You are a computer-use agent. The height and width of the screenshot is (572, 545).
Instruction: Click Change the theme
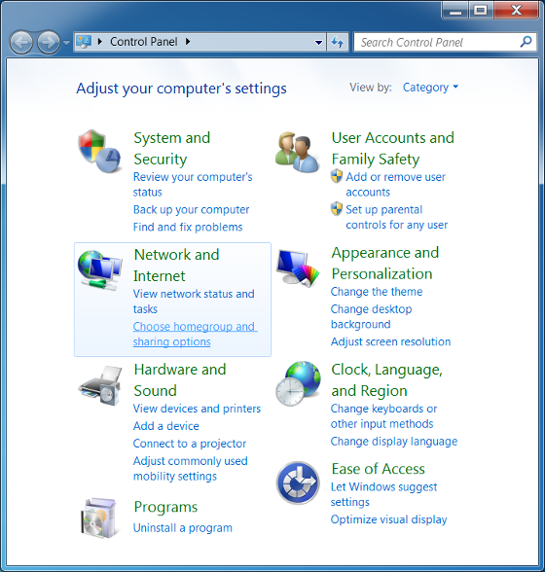(377, 292)
